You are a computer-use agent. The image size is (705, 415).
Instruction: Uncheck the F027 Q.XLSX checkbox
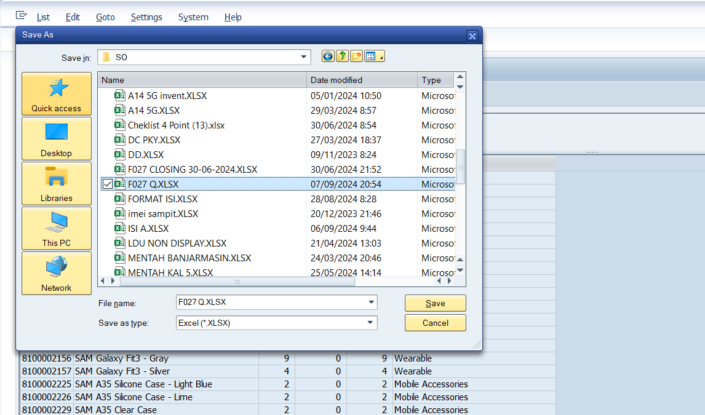tap(108, 184)
